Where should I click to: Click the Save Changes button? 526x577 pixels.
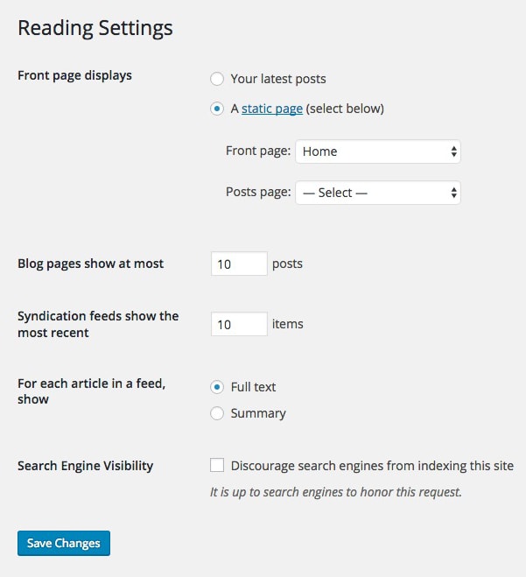pos(64,543)
